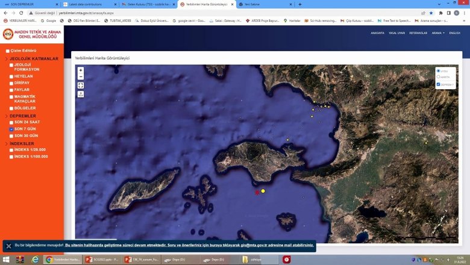The width and height of the screenshot is (470, 265).
Task: Open Haritalar bookmark
Action: coord(292,21)
